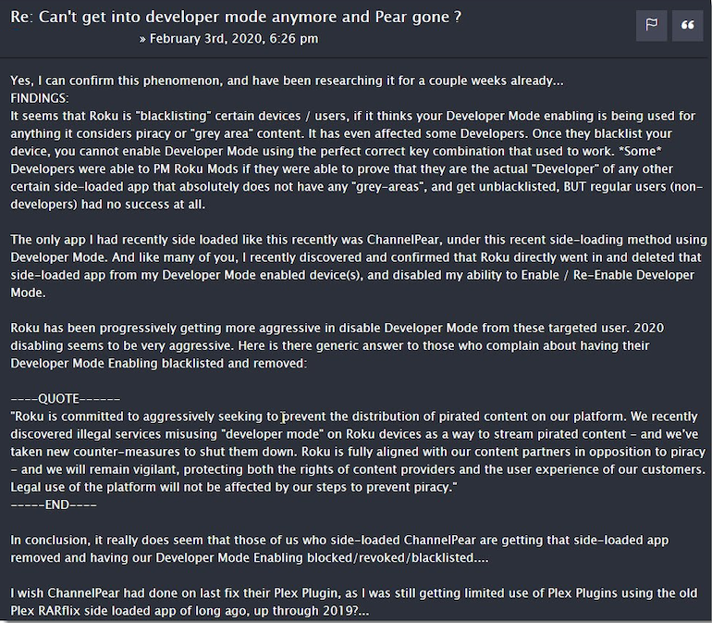This screenshot has height=623, width=712.
Task: Click the word FINDINGS in the post
Action: tap(40, 98)
